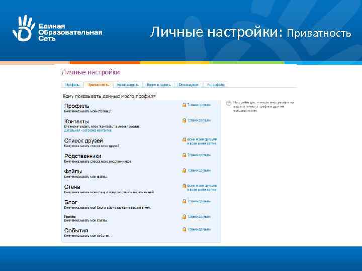
Task: Click the lock icon in the Группы row
Action: coord(184,217)
